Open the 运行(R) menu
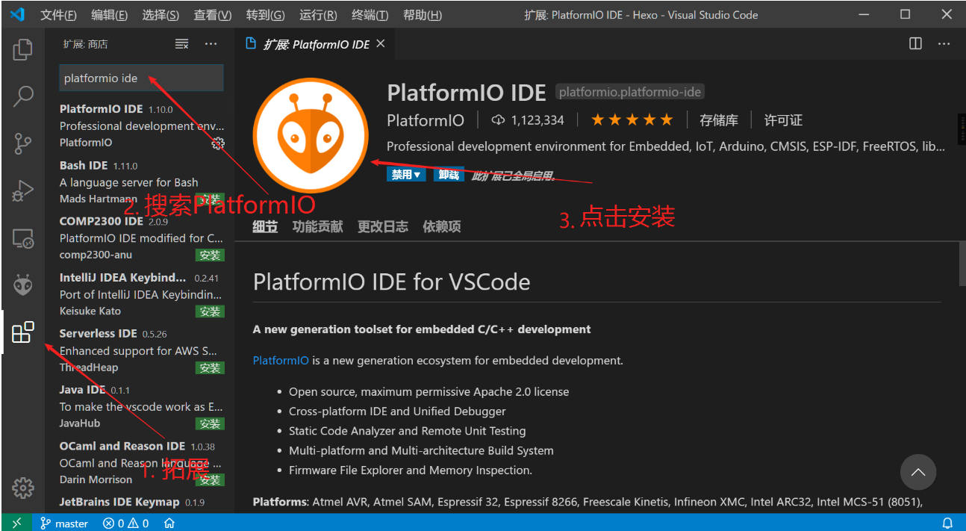The image size is (966, 531). point(318,15)
